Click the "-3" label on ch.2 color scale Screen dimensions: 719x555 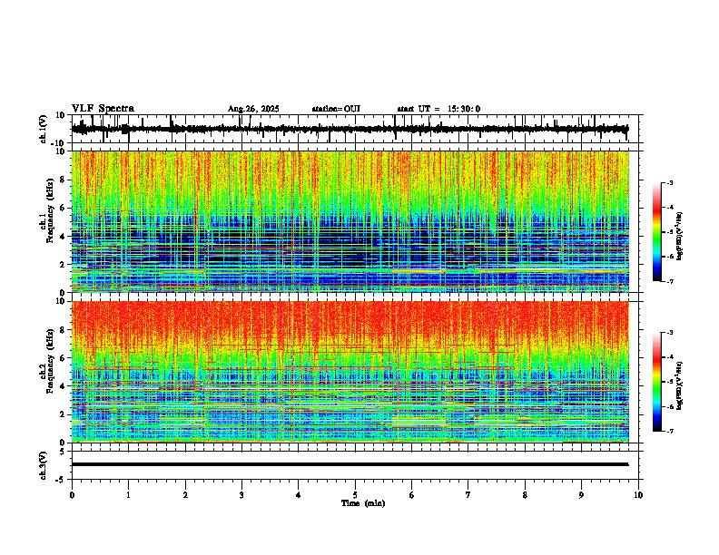pyautogui.click(x=670, y=333)
